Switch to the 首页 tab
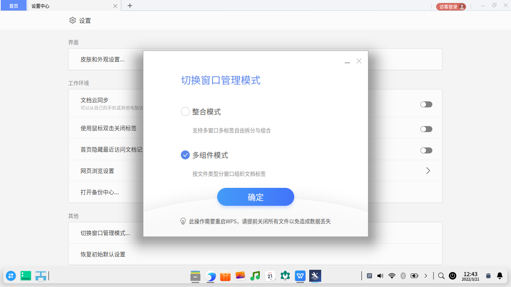Screen dimensions: 511x287 tap(13, 6)
